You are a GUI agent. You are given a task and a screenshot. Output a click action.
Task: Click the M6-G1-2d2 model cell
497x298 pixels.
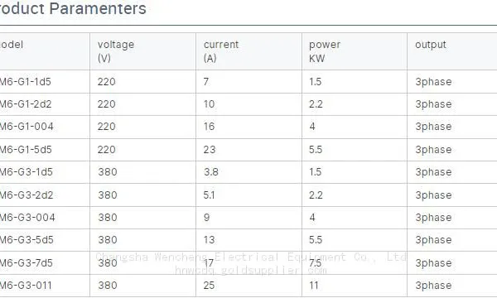coord(45,104)
